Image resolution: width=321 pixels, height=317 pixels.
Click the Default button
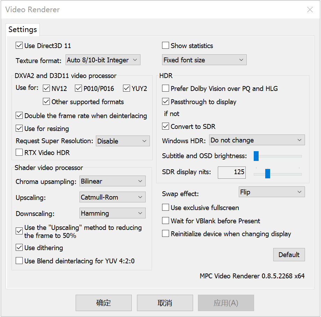[x=289, y=255]
